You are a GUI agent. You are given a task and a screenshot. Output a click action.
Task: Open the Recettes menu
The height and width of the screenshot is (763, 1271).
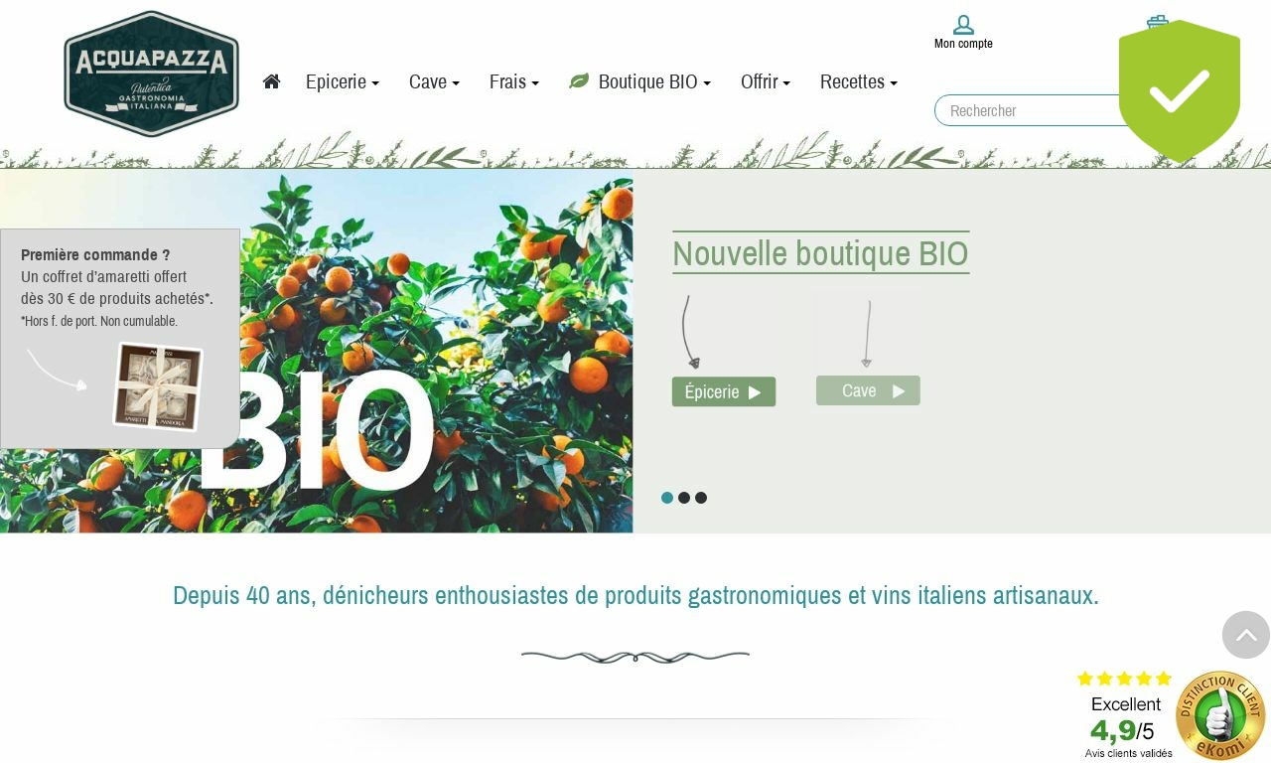(859, 81)
